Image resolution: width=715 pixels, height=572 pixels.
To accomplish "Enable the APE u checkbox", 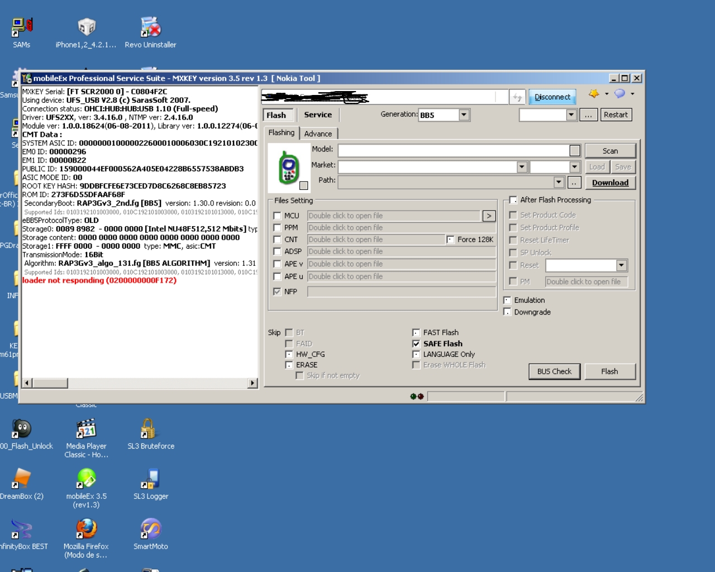I will pos(277,277).
